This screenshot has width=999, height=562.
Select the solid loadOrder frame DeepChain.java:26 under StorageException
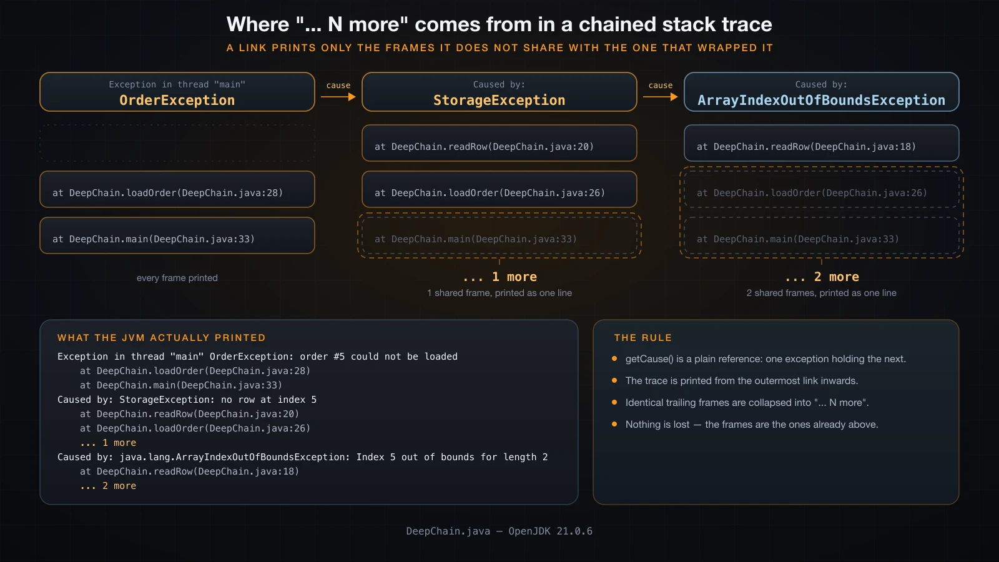click(499, 189)
